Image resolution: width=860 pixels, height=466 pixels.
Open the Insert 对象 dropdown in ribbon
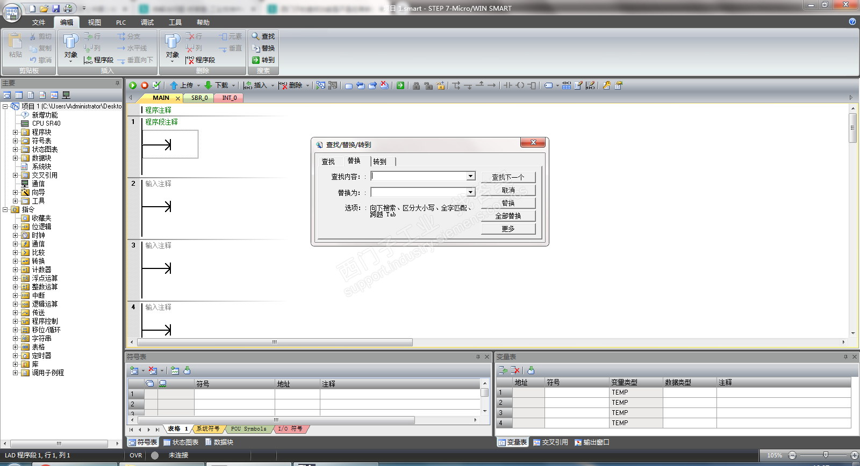coord(70,61)
